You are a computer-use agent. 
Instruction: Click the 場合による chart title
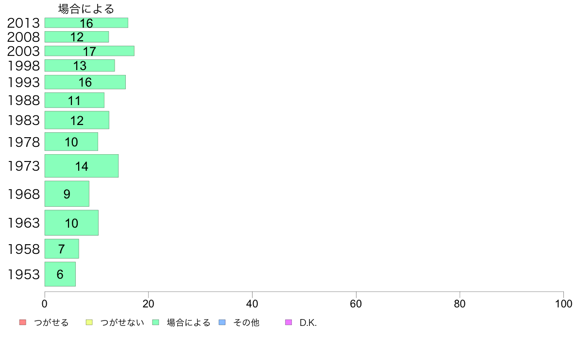pos(86,9)
